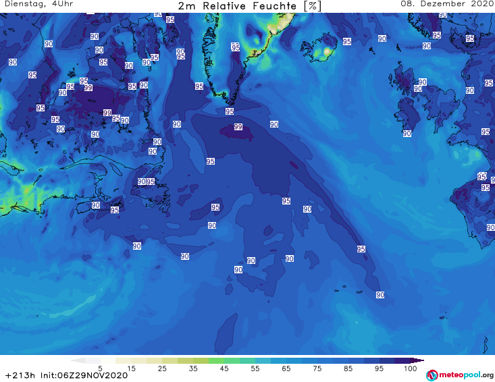Image resolution: width=495 pixels, height=382 pixels.
Task: Click the legend scale value '5'
Action: pos(100,369)
